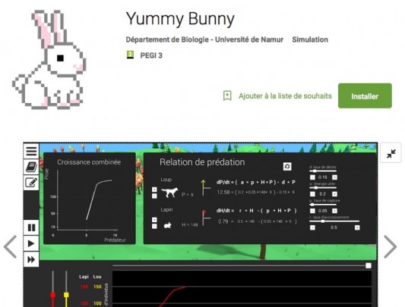Pause the simulation
The height and width of the screenshot is (307, 405).
click(x=31, y=227)
